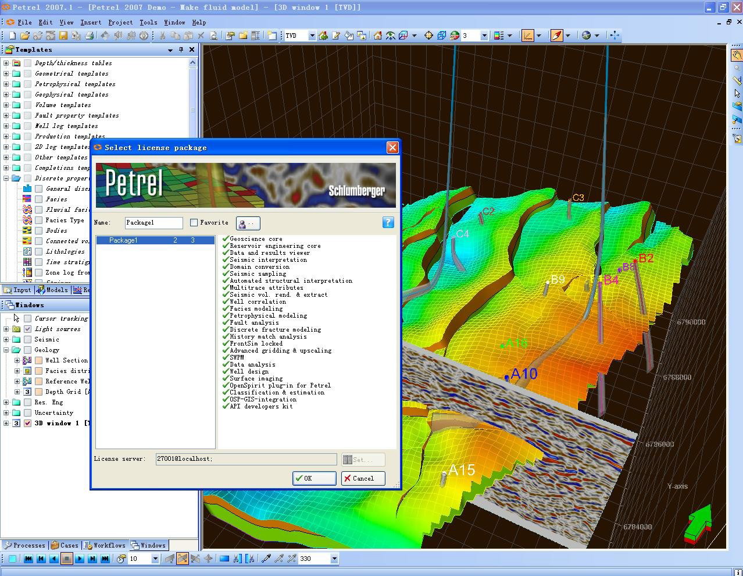Click the hand pan tool in right toolbar
This screenshot has width=743, height=576.
(x=737, y=55)
